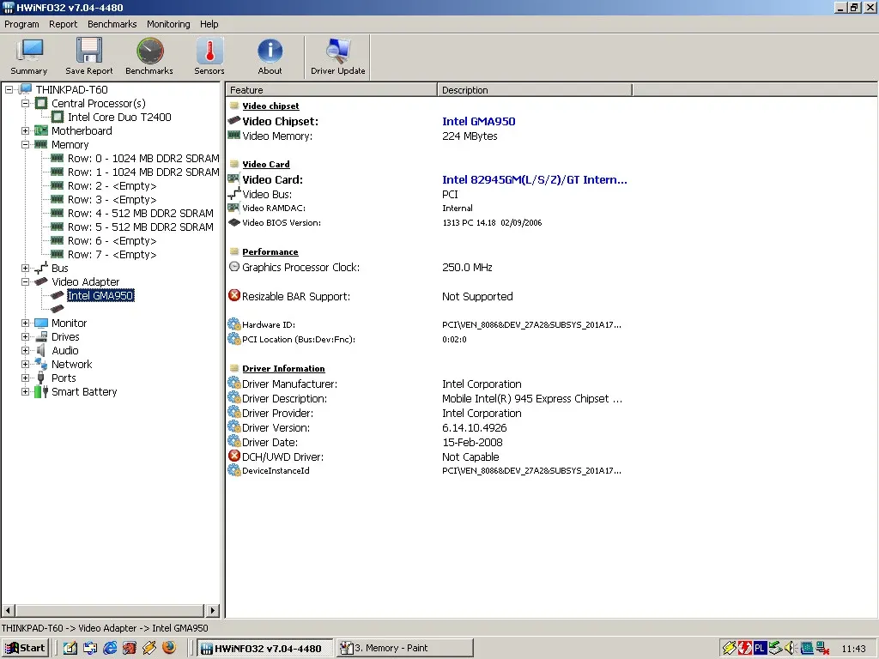The height and width of the screenshot is (659, 879).
Task: Open the Summary toolbar button
Action: [x=29, y=57]
